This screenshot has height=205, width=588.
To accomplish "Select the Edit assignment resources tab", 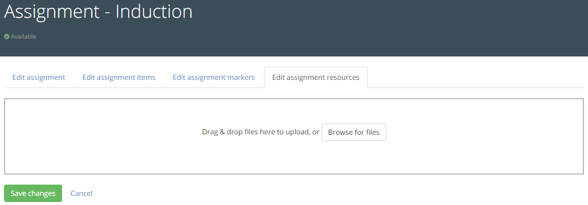I will (x=315, y=77).
